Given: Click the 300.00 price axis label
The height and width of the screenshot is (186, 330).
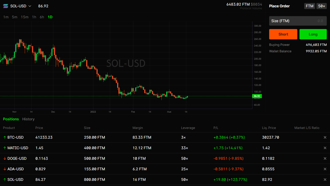Looking at the screenshot, I should point(257,26).
